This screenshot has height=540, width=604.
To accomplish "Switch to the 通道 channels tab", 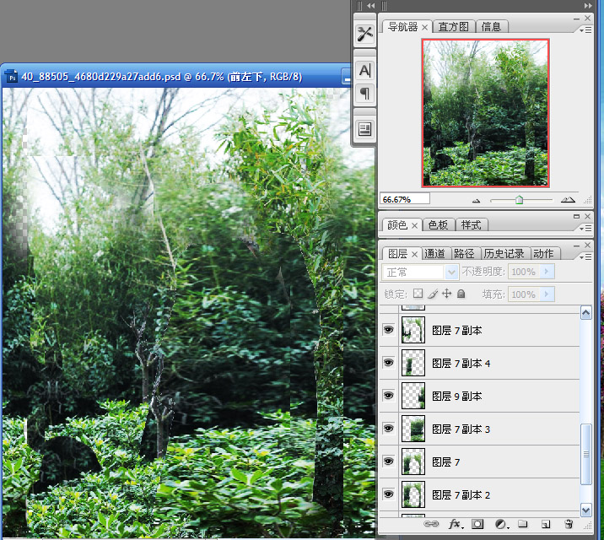I will click(435, 253).
